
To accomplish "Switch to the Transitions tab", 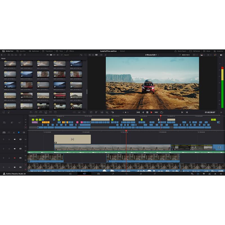I will [48, 51].
